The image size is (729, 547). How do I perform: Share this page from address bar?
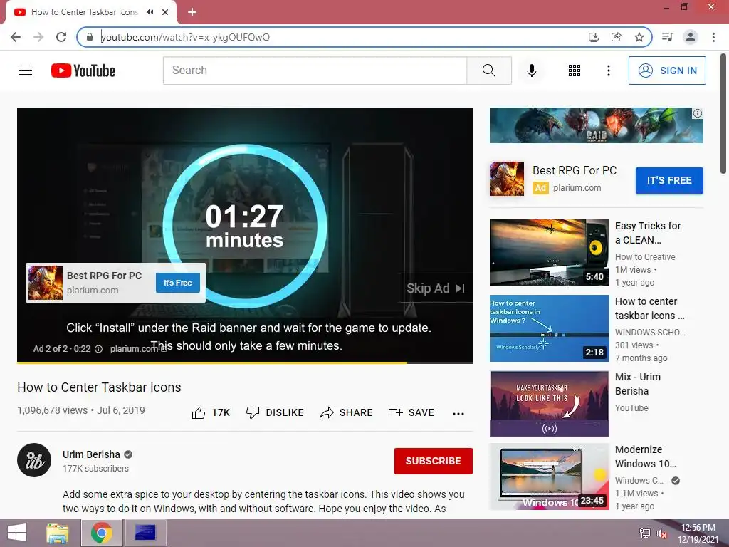coord(616,37)
